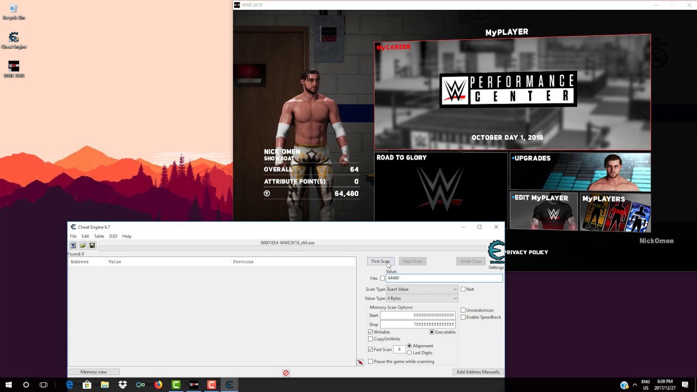Select the Cheat Engine desktop shortcut

[x=14, y=40]
